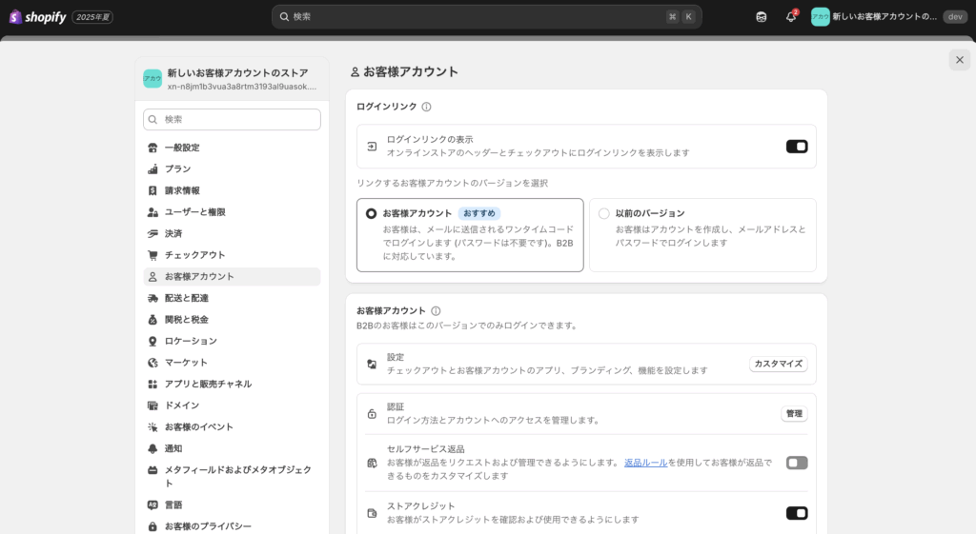Open the Sidekick assistant icon in top bar
Image resolution: width=976 pixels, height=534 pixels.
762,17
